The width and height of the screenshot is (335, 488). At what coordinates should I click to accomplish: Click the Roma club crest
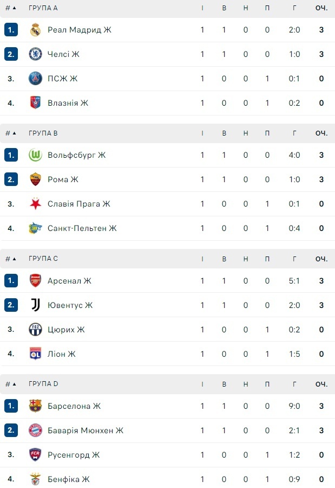35,179
